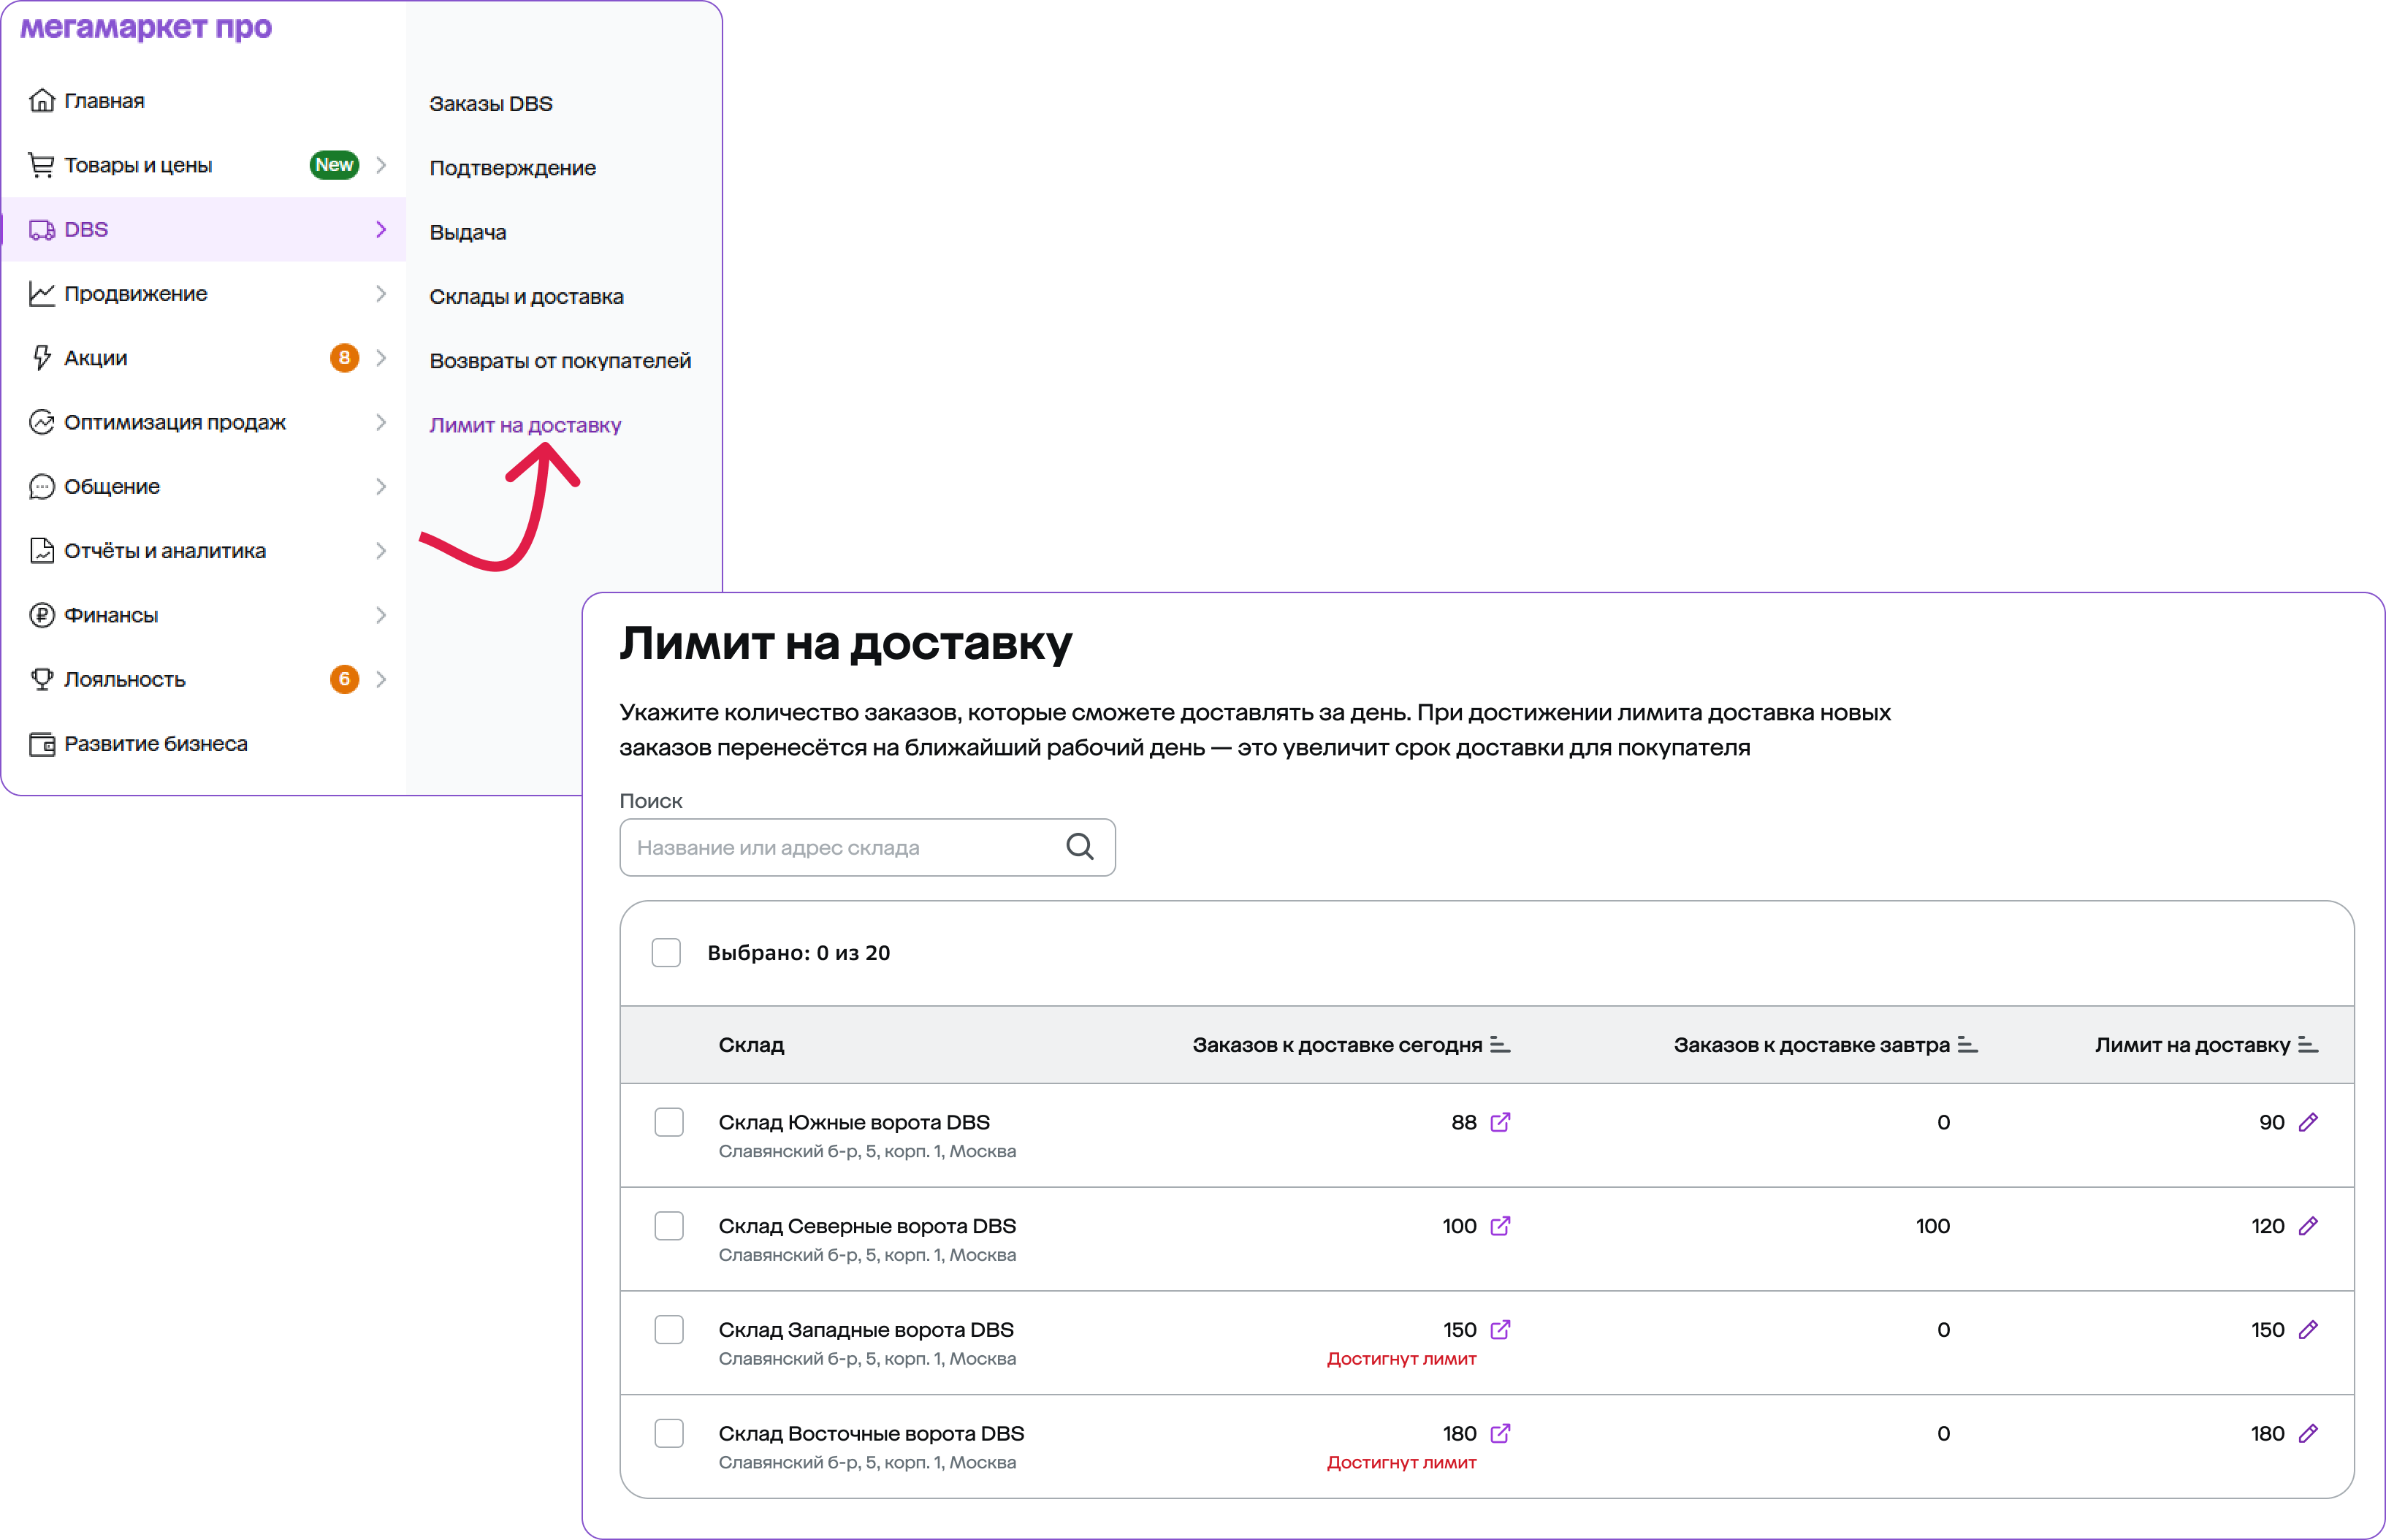2386x1540 pixels.
Task: Click the home icon next to Главная
Action: tap(42, 100)
